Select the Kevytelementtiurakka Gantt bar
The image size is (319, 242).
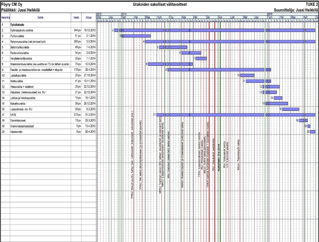[201, 58]
